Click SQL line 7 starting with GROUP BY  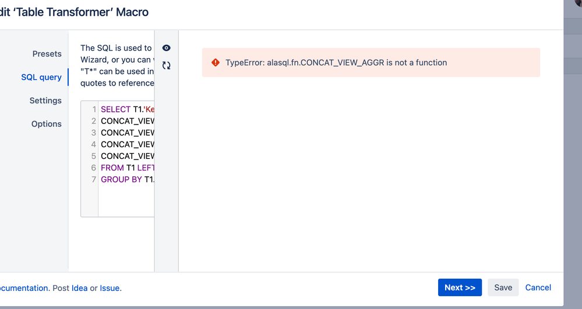(x=128, y=180)
